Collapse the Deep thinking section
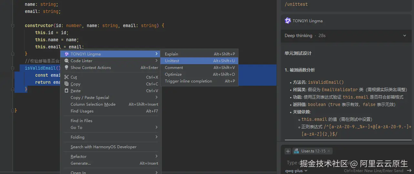This screenshot has height=174, width=414. [405, 36]
